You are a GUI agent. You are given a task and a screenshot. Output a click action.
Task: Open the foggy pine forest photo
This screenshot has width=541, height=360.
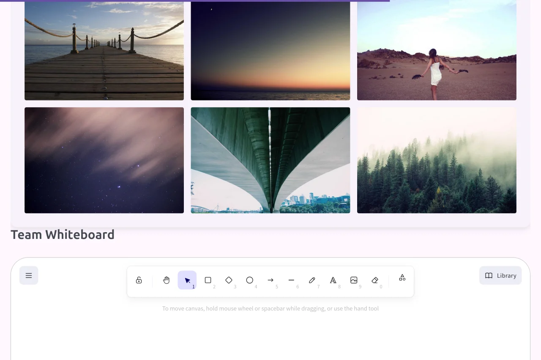[x=437, y=160]
